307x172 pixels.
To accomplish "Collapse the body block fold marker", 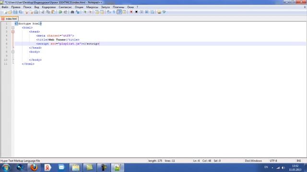I will [13, 52].
